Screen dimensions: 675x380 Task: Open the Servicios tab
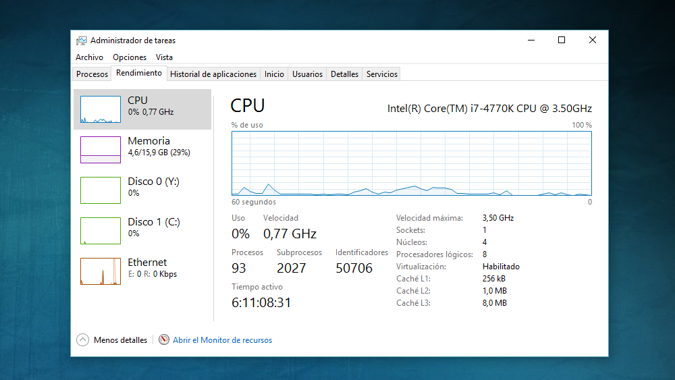click(382, 74)
